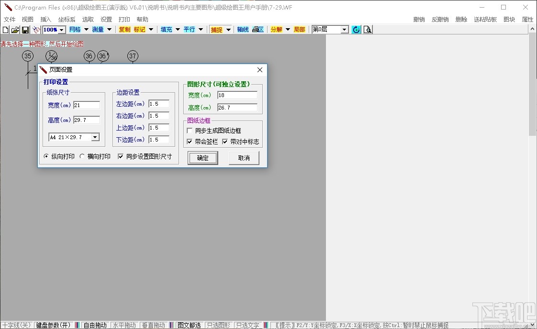Open the A4 21×29.7 paper size dropdown
Screen dimensions: 537x329
[x=95, y=137]
